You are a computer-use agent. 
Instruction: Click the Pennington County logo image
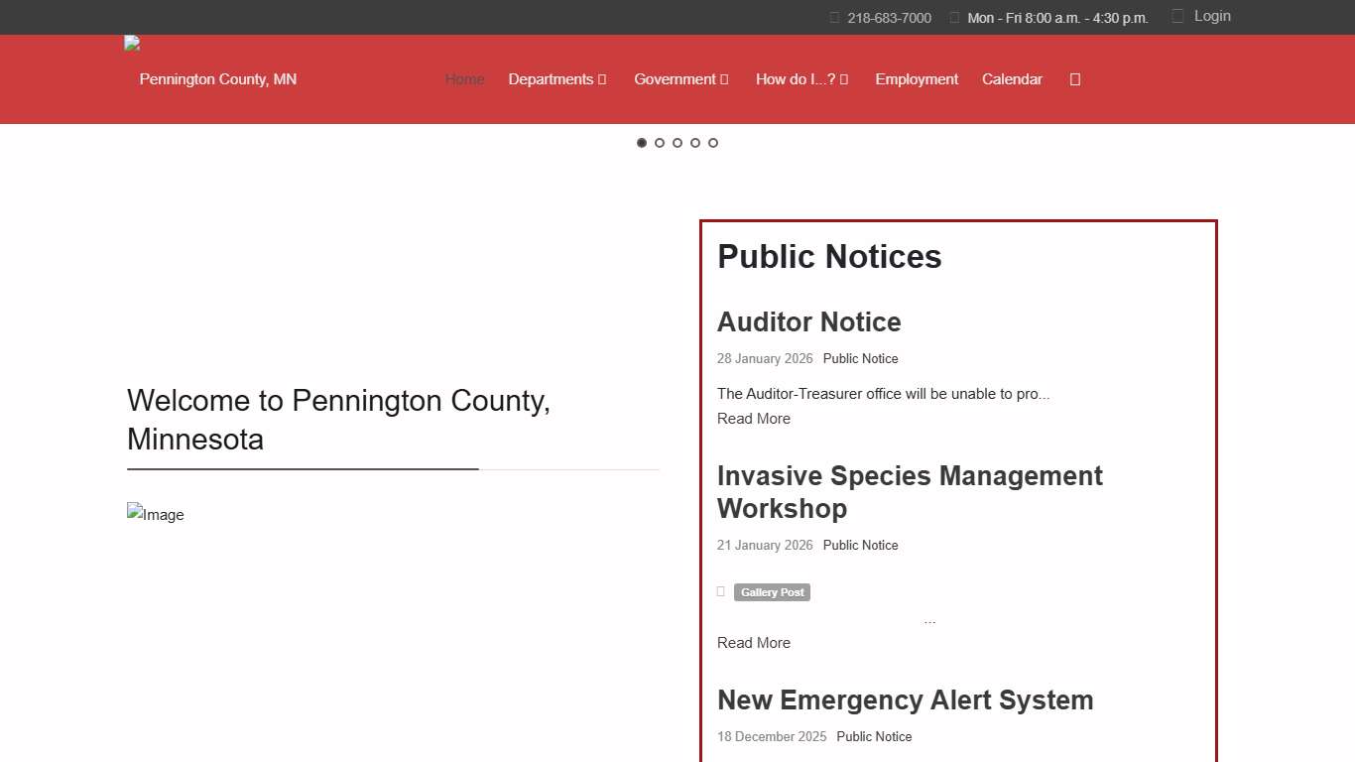(132, 43)
